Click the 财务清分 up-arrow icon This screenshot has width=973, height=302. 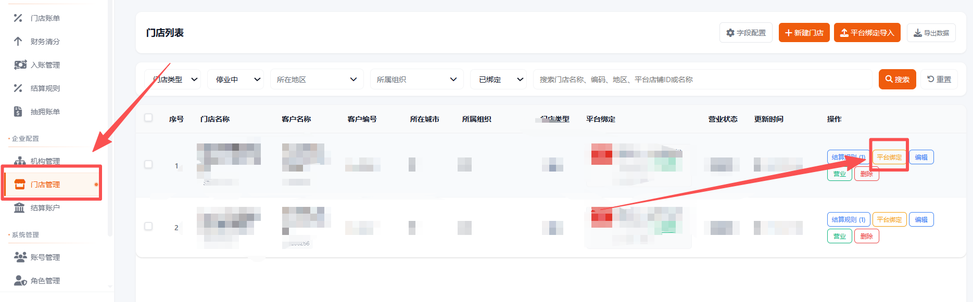pos(18,41)
